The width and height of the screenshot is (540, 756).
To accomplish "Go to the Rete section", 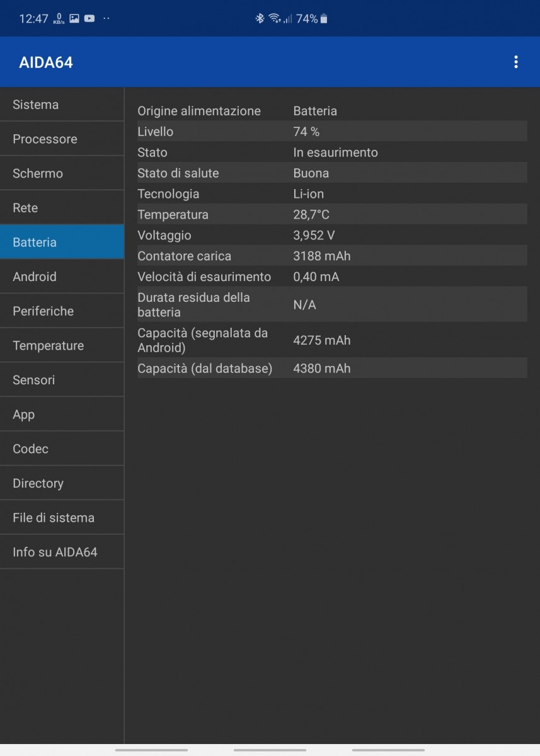I will click(62, 208).
